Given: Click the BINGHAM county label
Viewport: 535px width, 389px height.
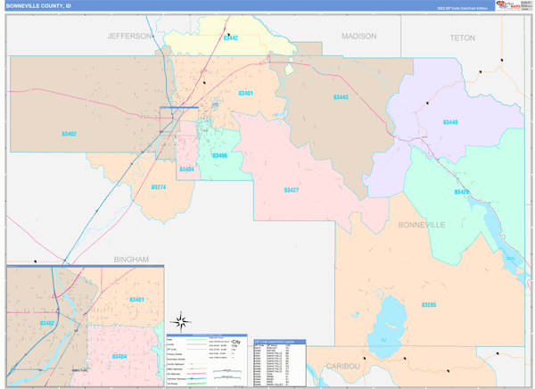Looking at the screenshot, I should pyautogui.click(x=130, y=259).
